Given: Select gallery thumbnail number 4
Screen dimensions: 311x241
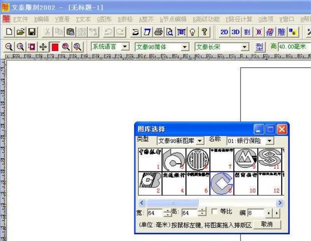Looking at the screenshot, I should [x=174, y=183].
